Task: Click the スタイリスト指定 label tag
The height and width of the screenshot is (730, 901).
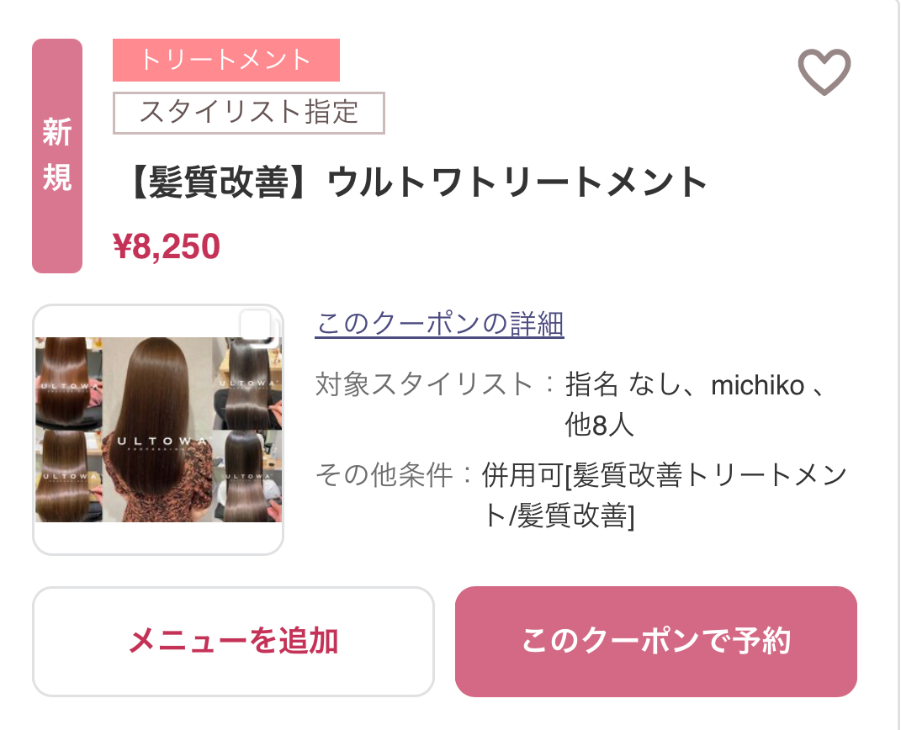Action: (x=249, y=113)
